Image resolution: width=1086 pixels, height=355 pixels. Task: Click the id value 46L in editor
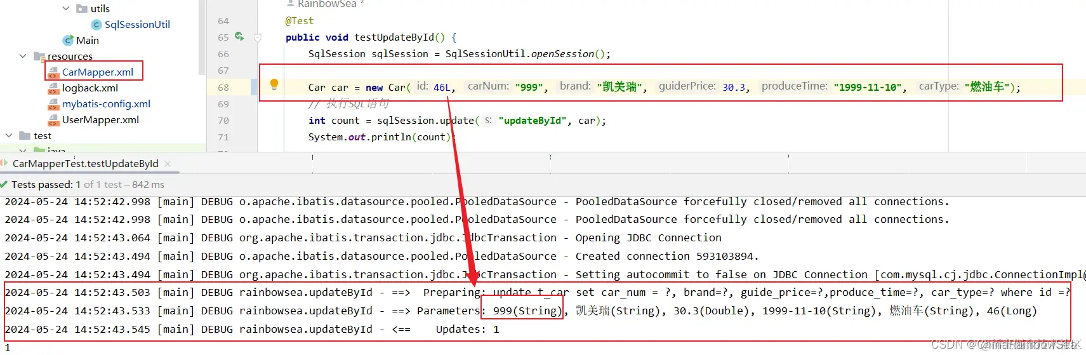click(442, 88)
